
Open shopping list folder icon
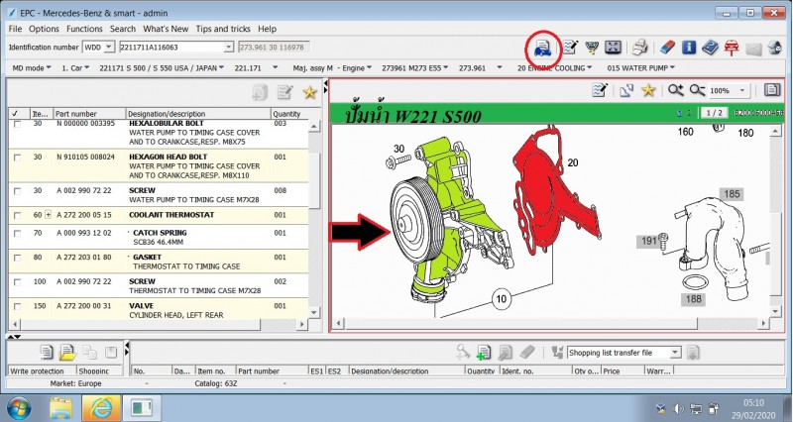67,353
